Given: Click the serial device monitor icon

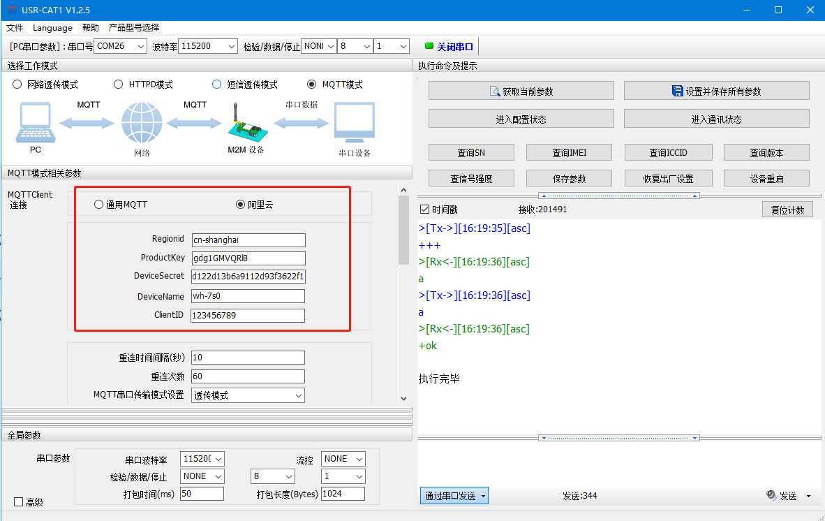Looking at the screenshot, I should (x=354, y=123).
